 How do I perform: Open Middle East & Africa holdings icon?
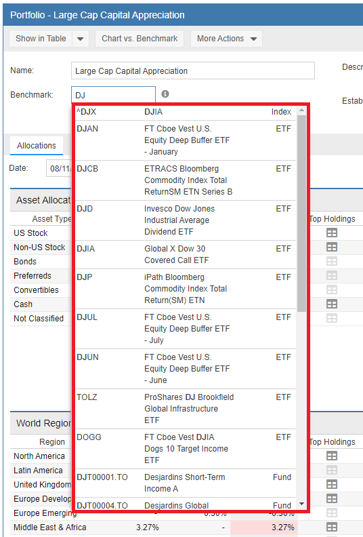pos(332,527)
